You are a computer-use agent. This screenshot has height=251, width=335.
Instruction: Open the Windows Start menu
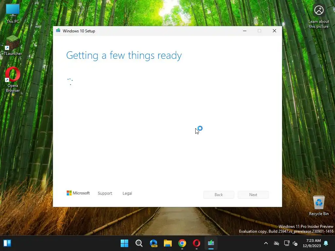click(x=124, y=243)
